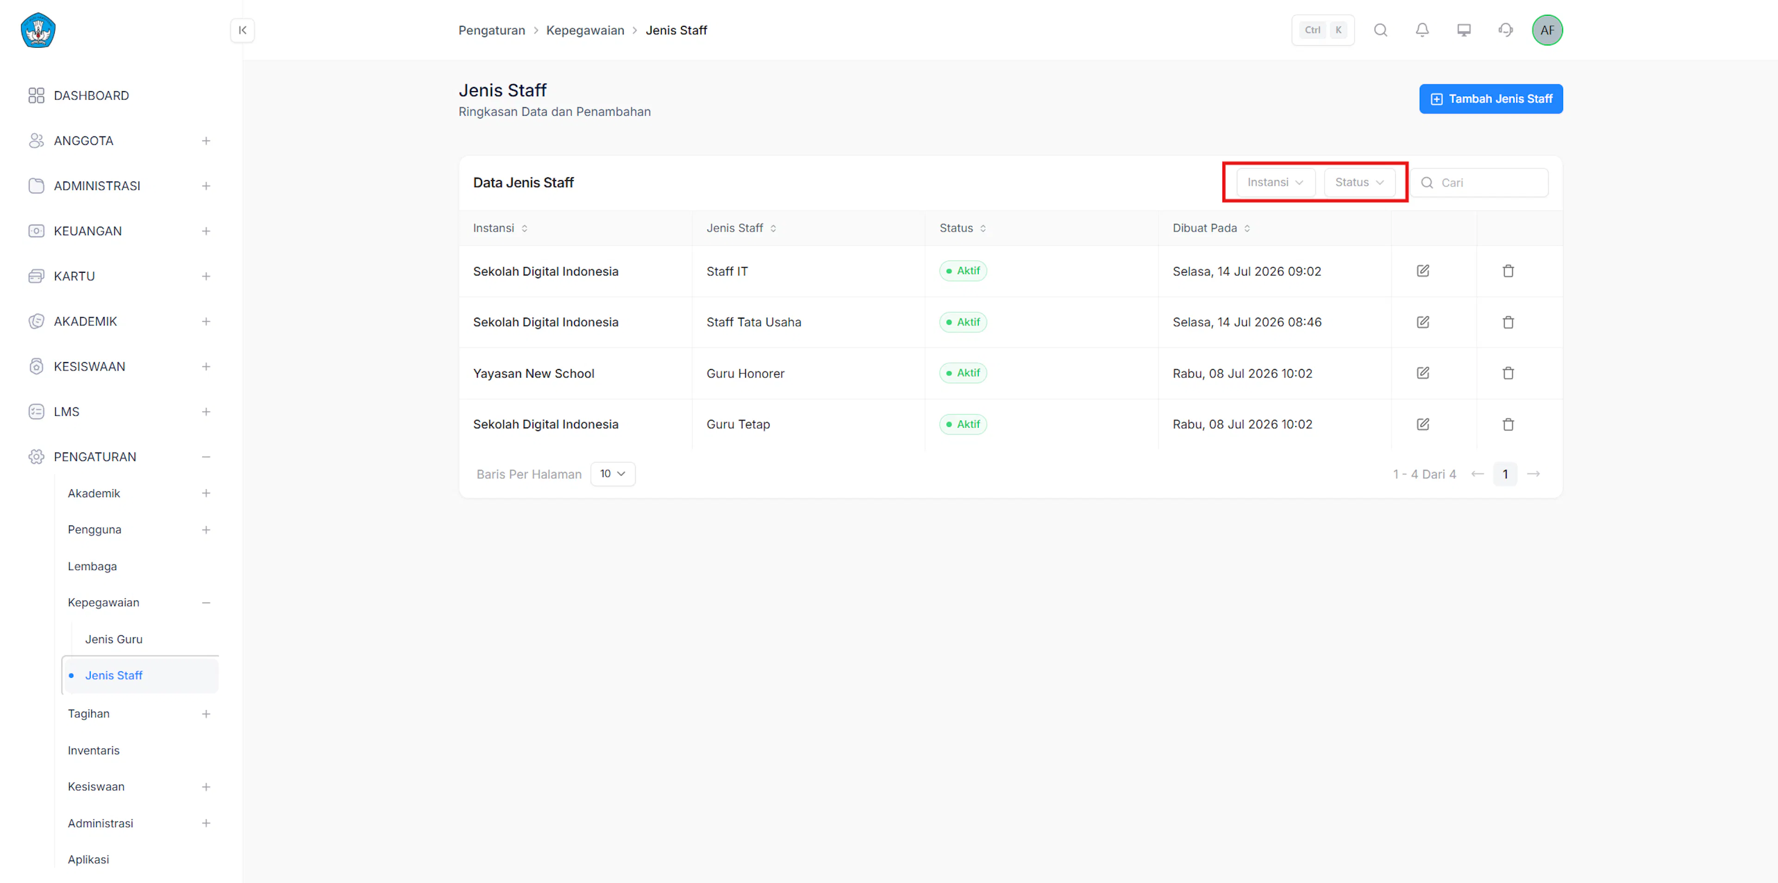The image size is (1778, 883).
Task: Open the AF user avatar menu
Action: click(x=1547, y=30)
